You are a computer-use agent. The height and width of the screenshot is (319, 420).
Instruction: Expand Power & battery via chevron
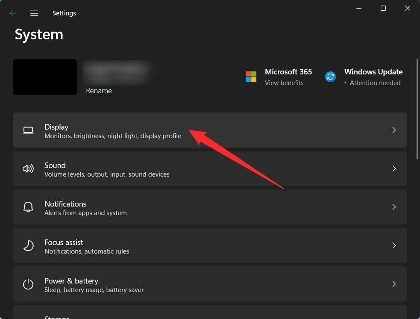coord(394,284)
